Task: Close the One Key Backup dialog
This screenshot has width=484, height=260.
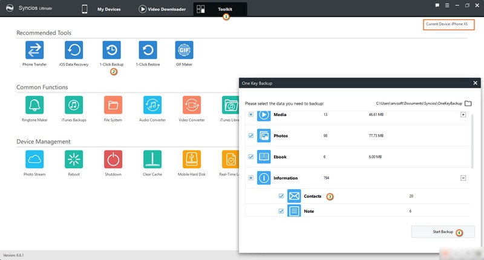Action: tap(476, 83)
